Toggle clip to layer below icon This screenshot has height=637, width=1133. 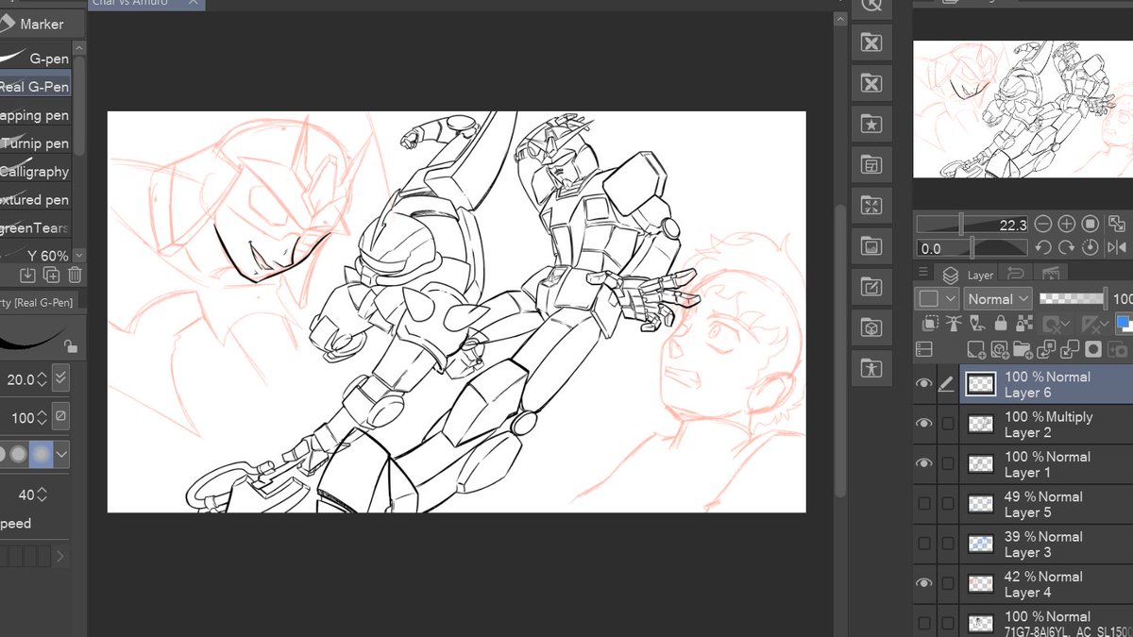coord(930,324)
